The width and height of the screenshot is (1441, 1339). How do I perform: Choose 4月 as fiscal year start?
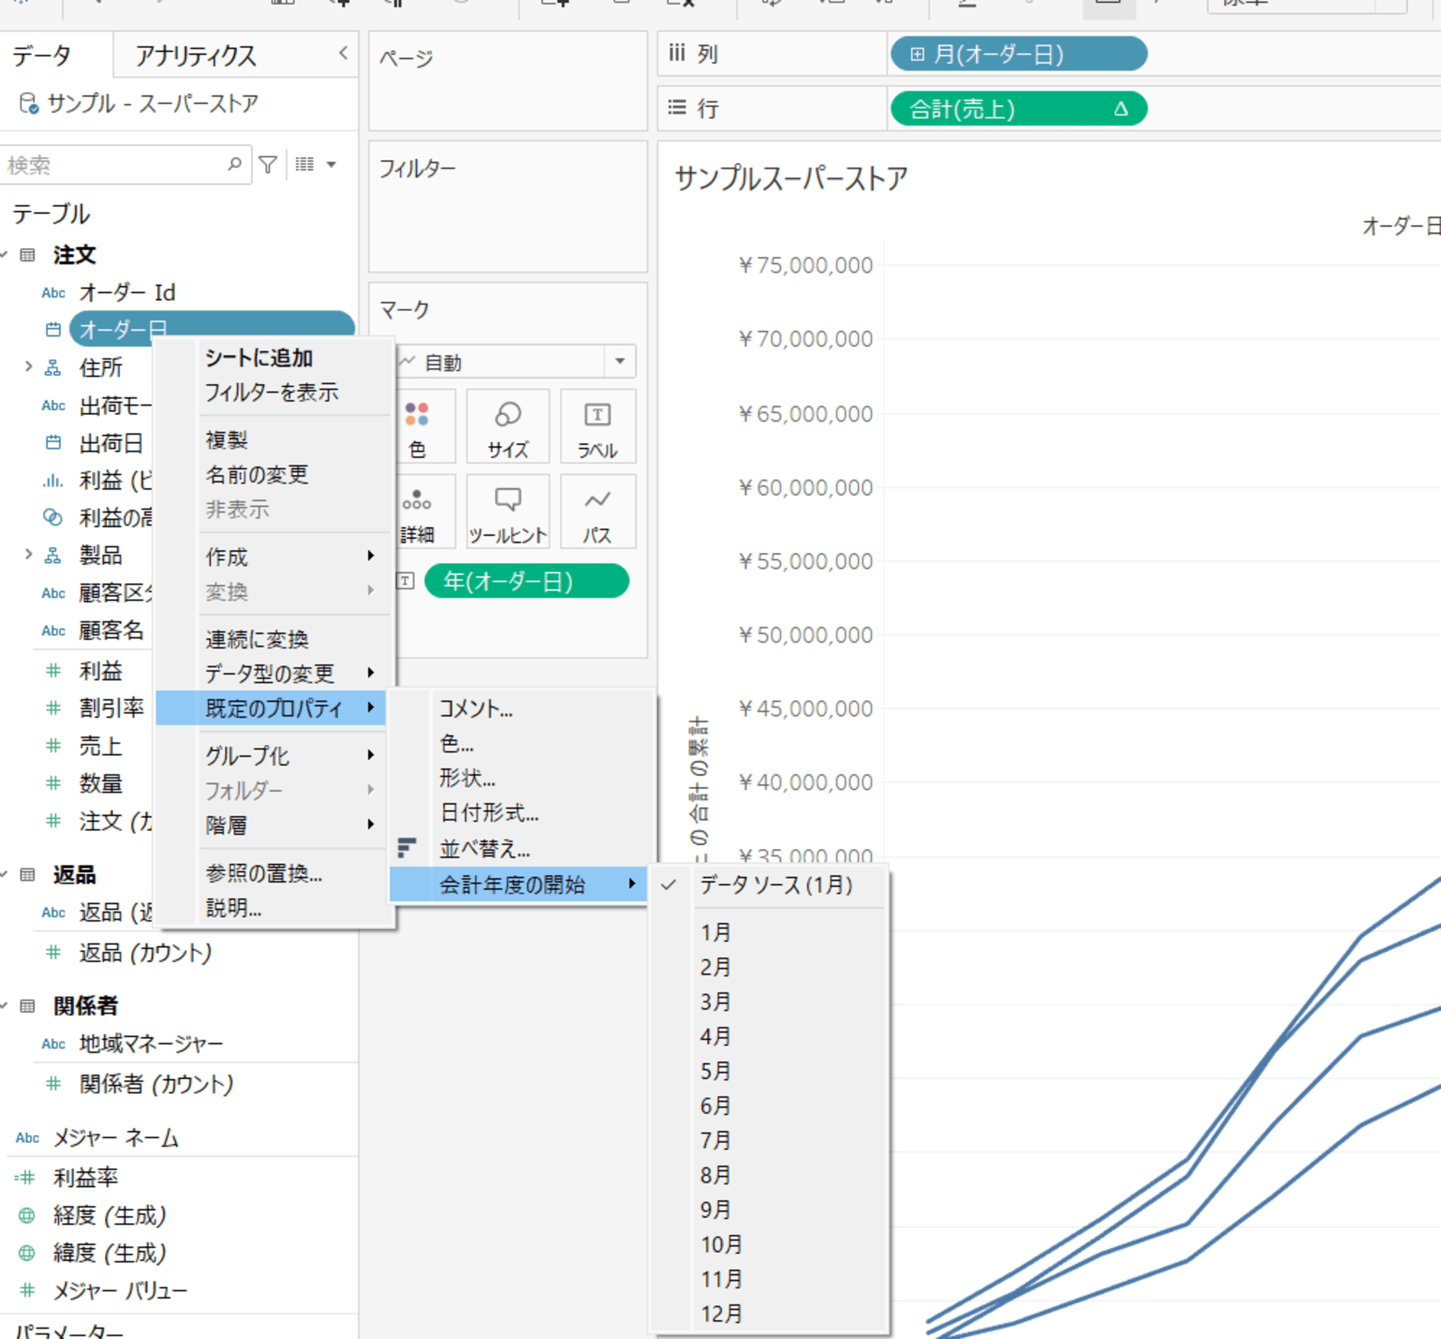(769, 1036)
